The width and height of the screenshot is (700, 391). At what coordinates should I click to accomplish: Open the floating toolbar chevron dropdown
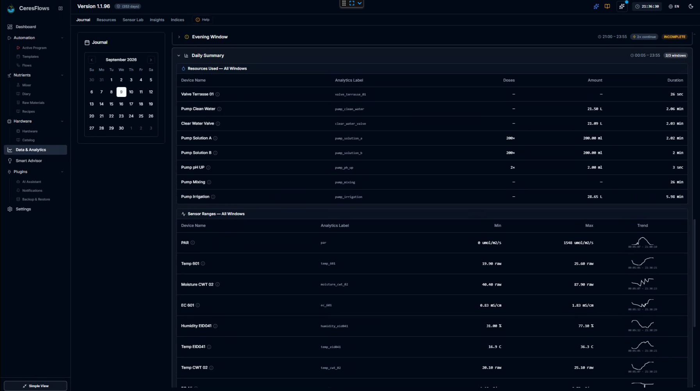[x=360, y=3]
